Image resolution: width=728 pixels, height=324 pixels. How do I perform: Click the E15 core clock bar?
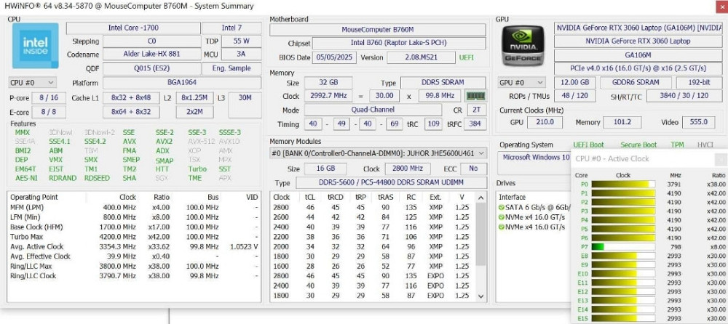[623, 318]
